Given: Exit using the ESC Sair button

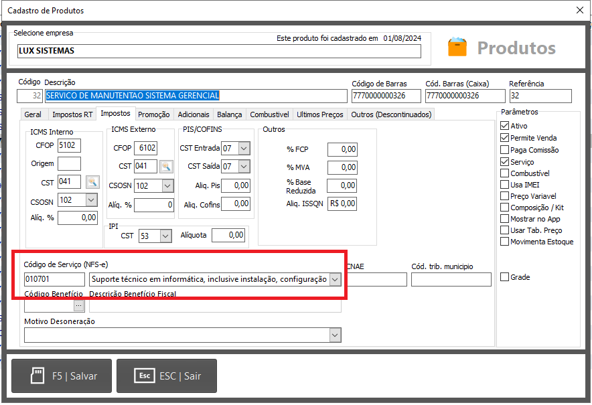Looking at the screenshot, I should coord(166,376).
